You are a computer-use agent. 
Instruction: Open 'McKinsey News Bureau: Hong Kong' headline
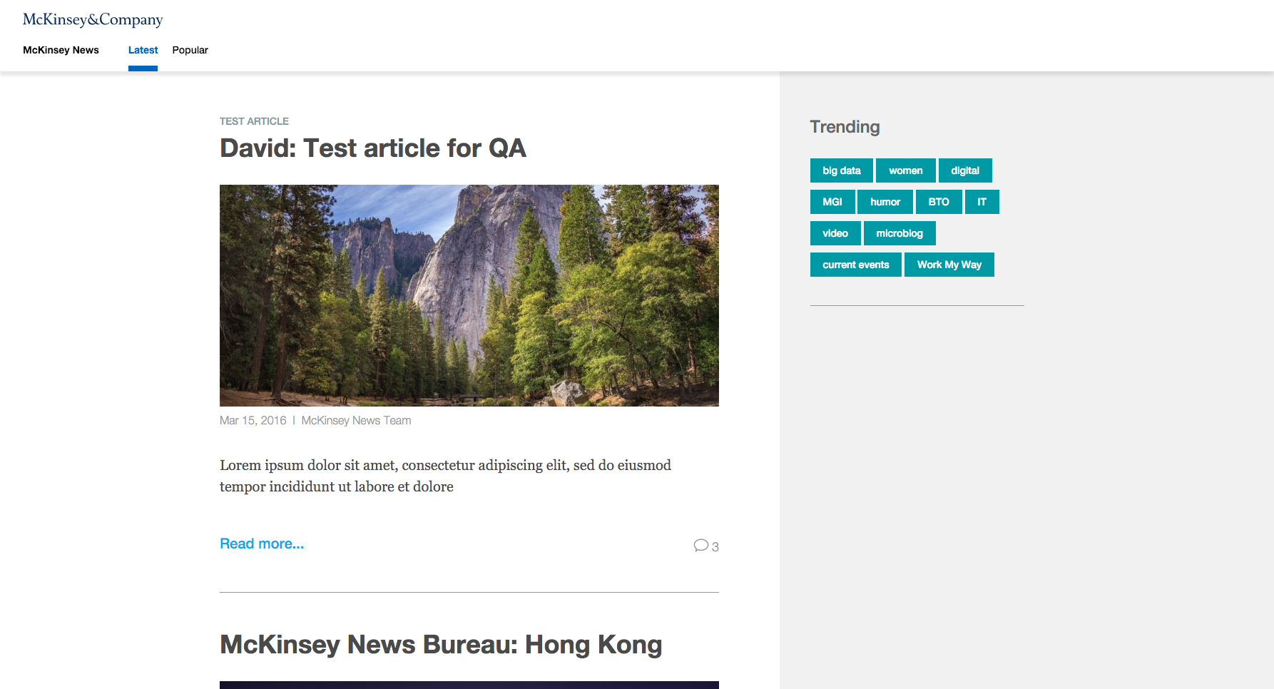(x=441, y=645)
